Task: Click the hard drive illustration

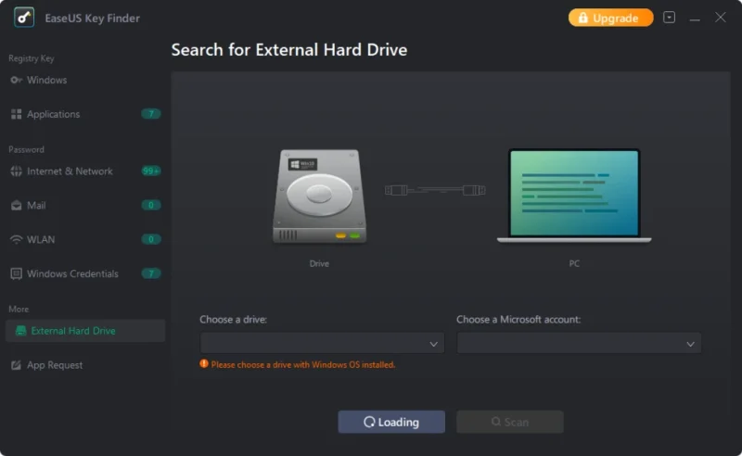Action: pyautogui.click(x=319, y=196)
